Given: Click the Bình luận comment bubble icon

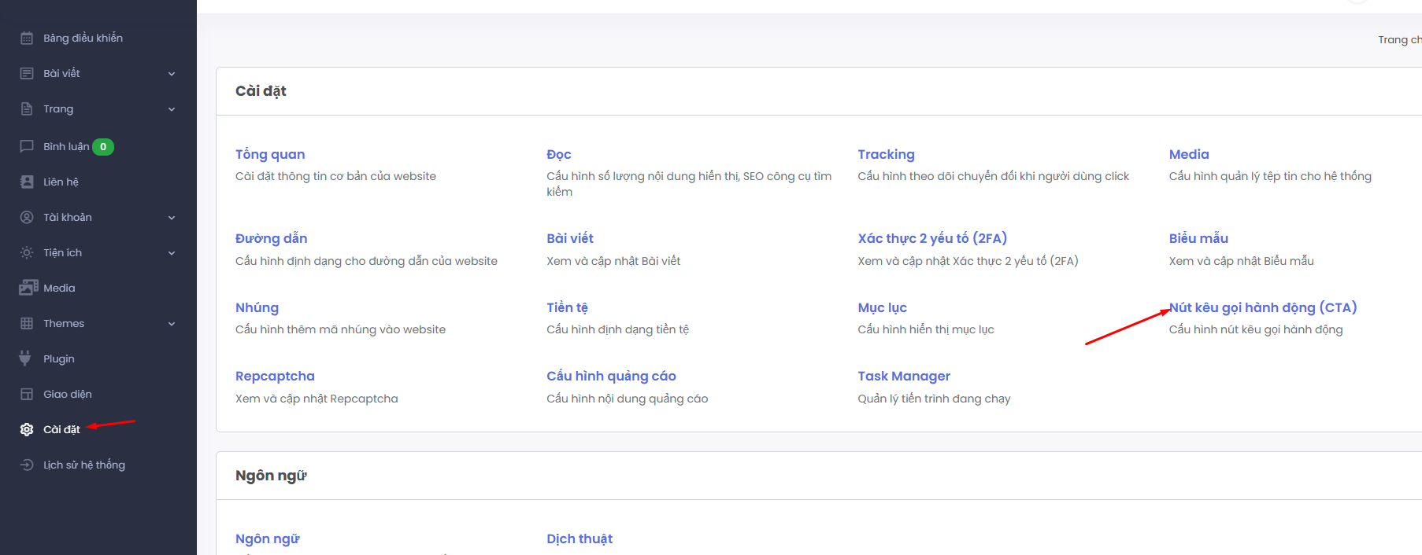Looking at the screenshot, I should coord(27,146).
